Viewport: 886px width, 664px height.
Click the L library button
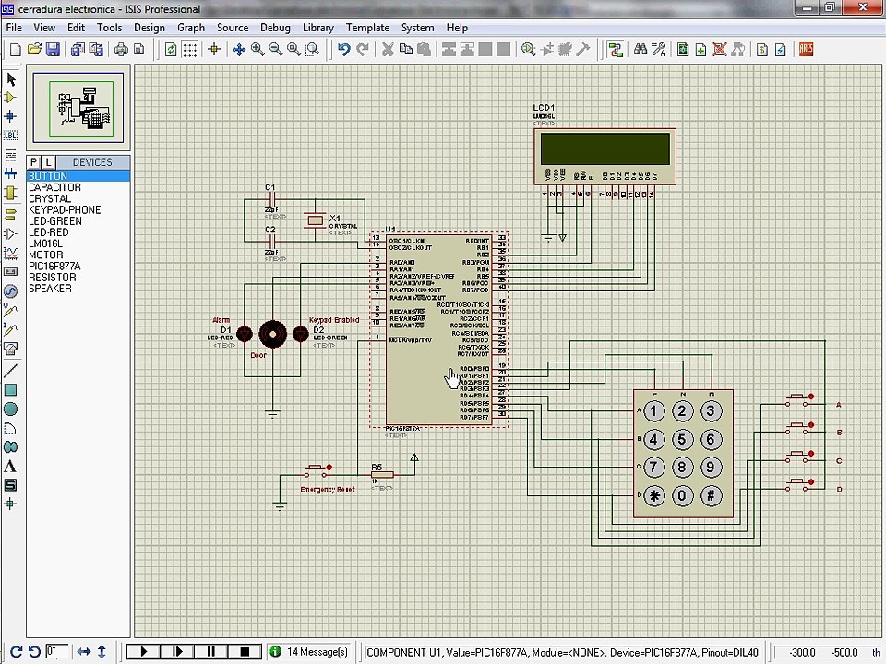coord(49,162)
